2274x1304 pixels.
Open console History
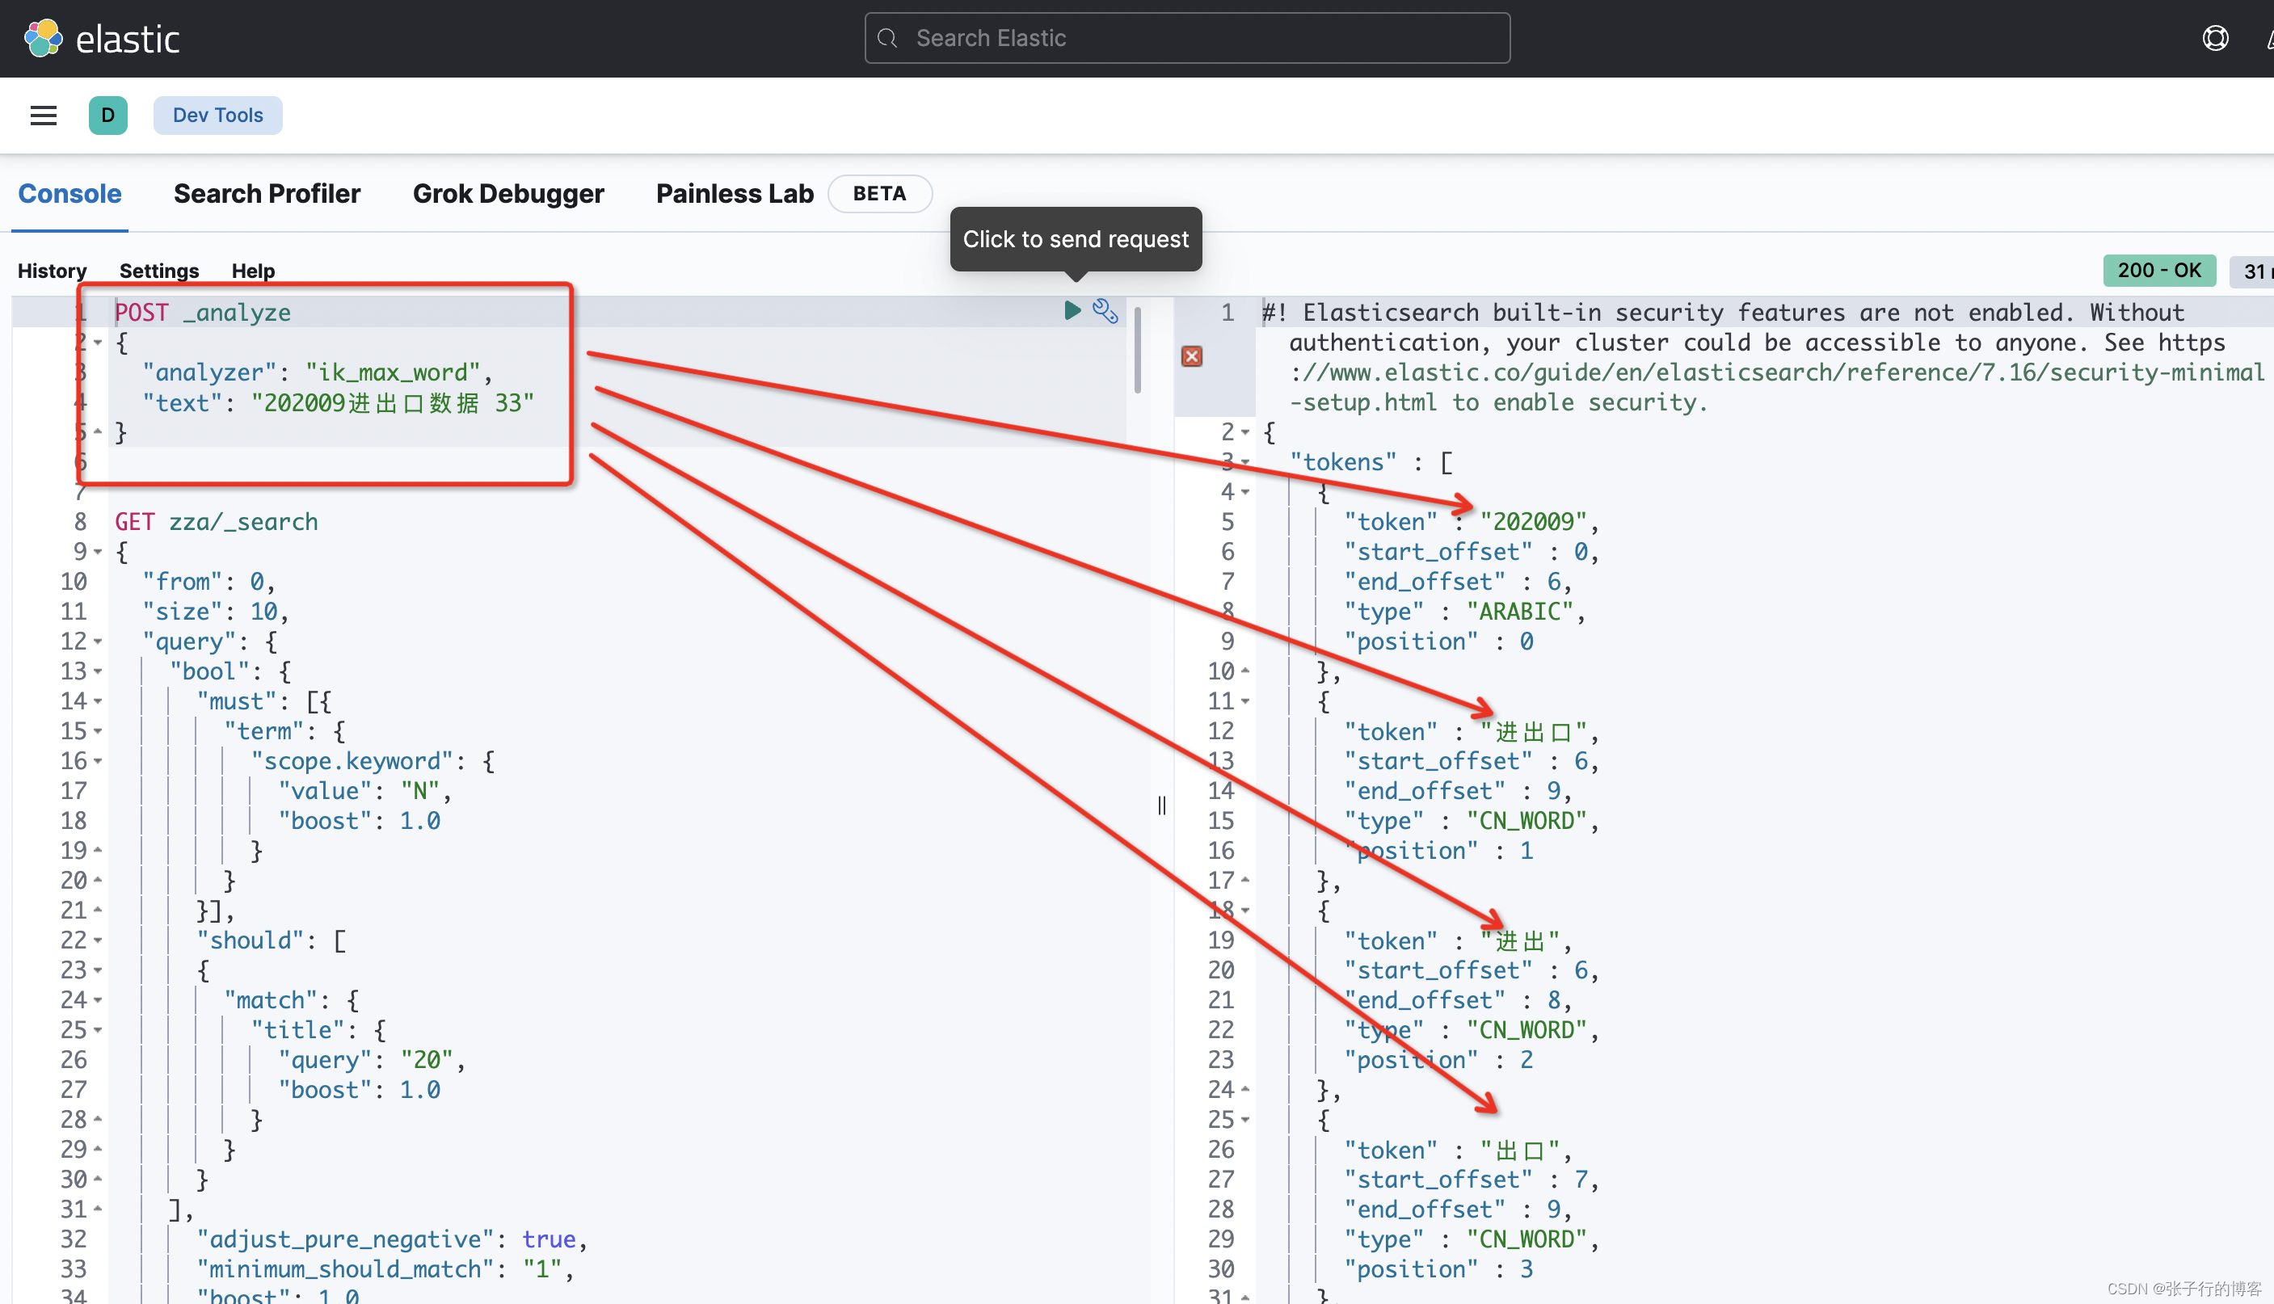pyautogui.click(x=52, y=271)
